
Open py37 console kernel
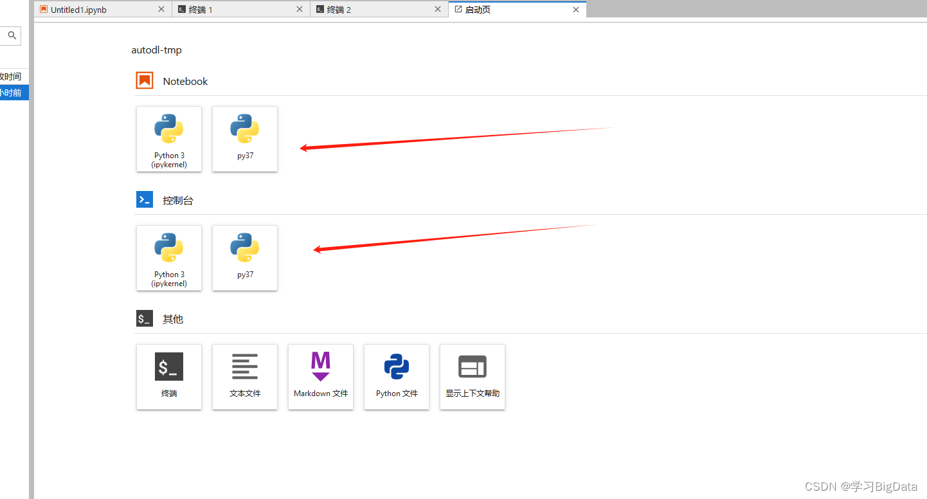245,258
